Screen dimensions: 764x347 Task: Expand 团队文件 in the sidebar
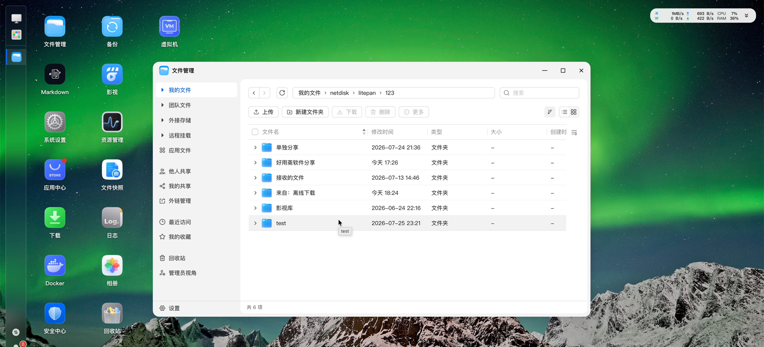(x=162, y=105)
